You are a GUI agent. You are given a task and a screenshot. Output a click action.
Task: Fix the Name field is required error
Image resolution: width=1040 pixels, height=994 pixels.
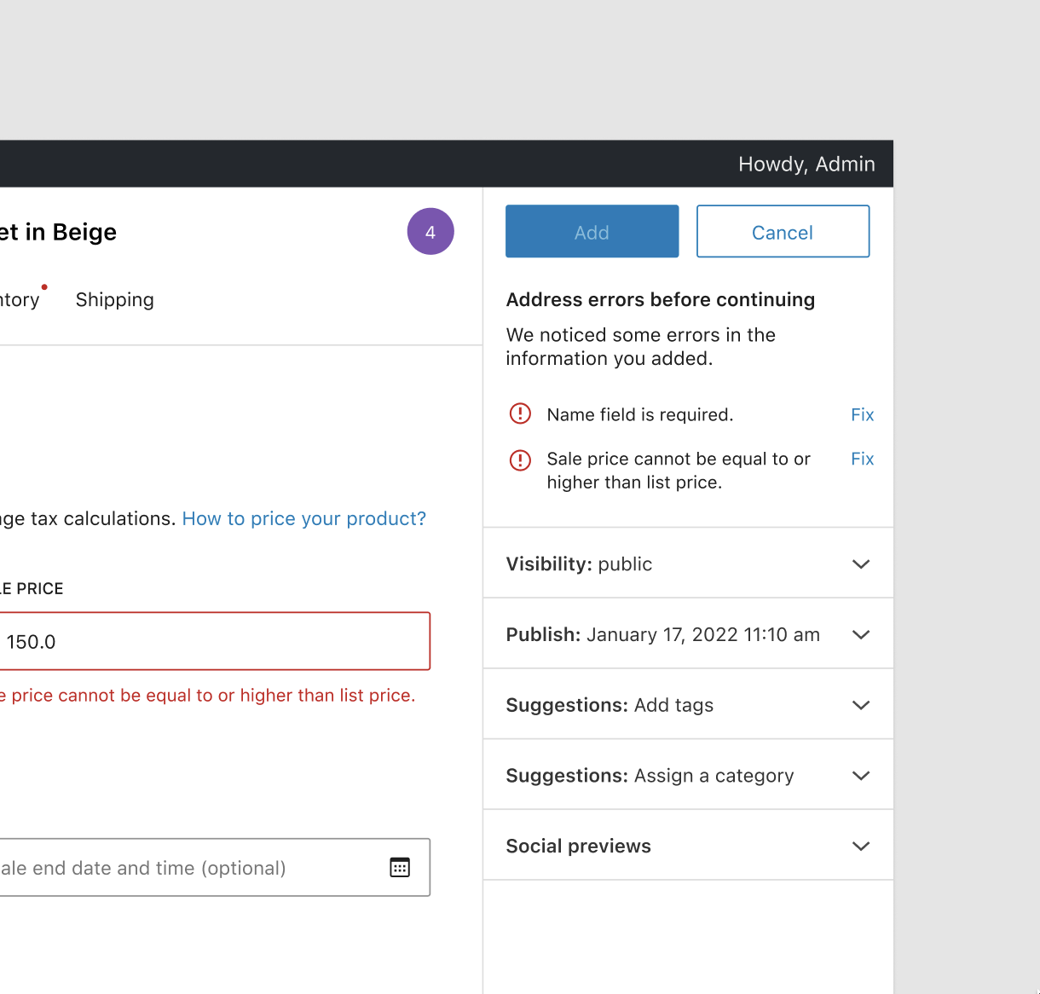(862, 414)
